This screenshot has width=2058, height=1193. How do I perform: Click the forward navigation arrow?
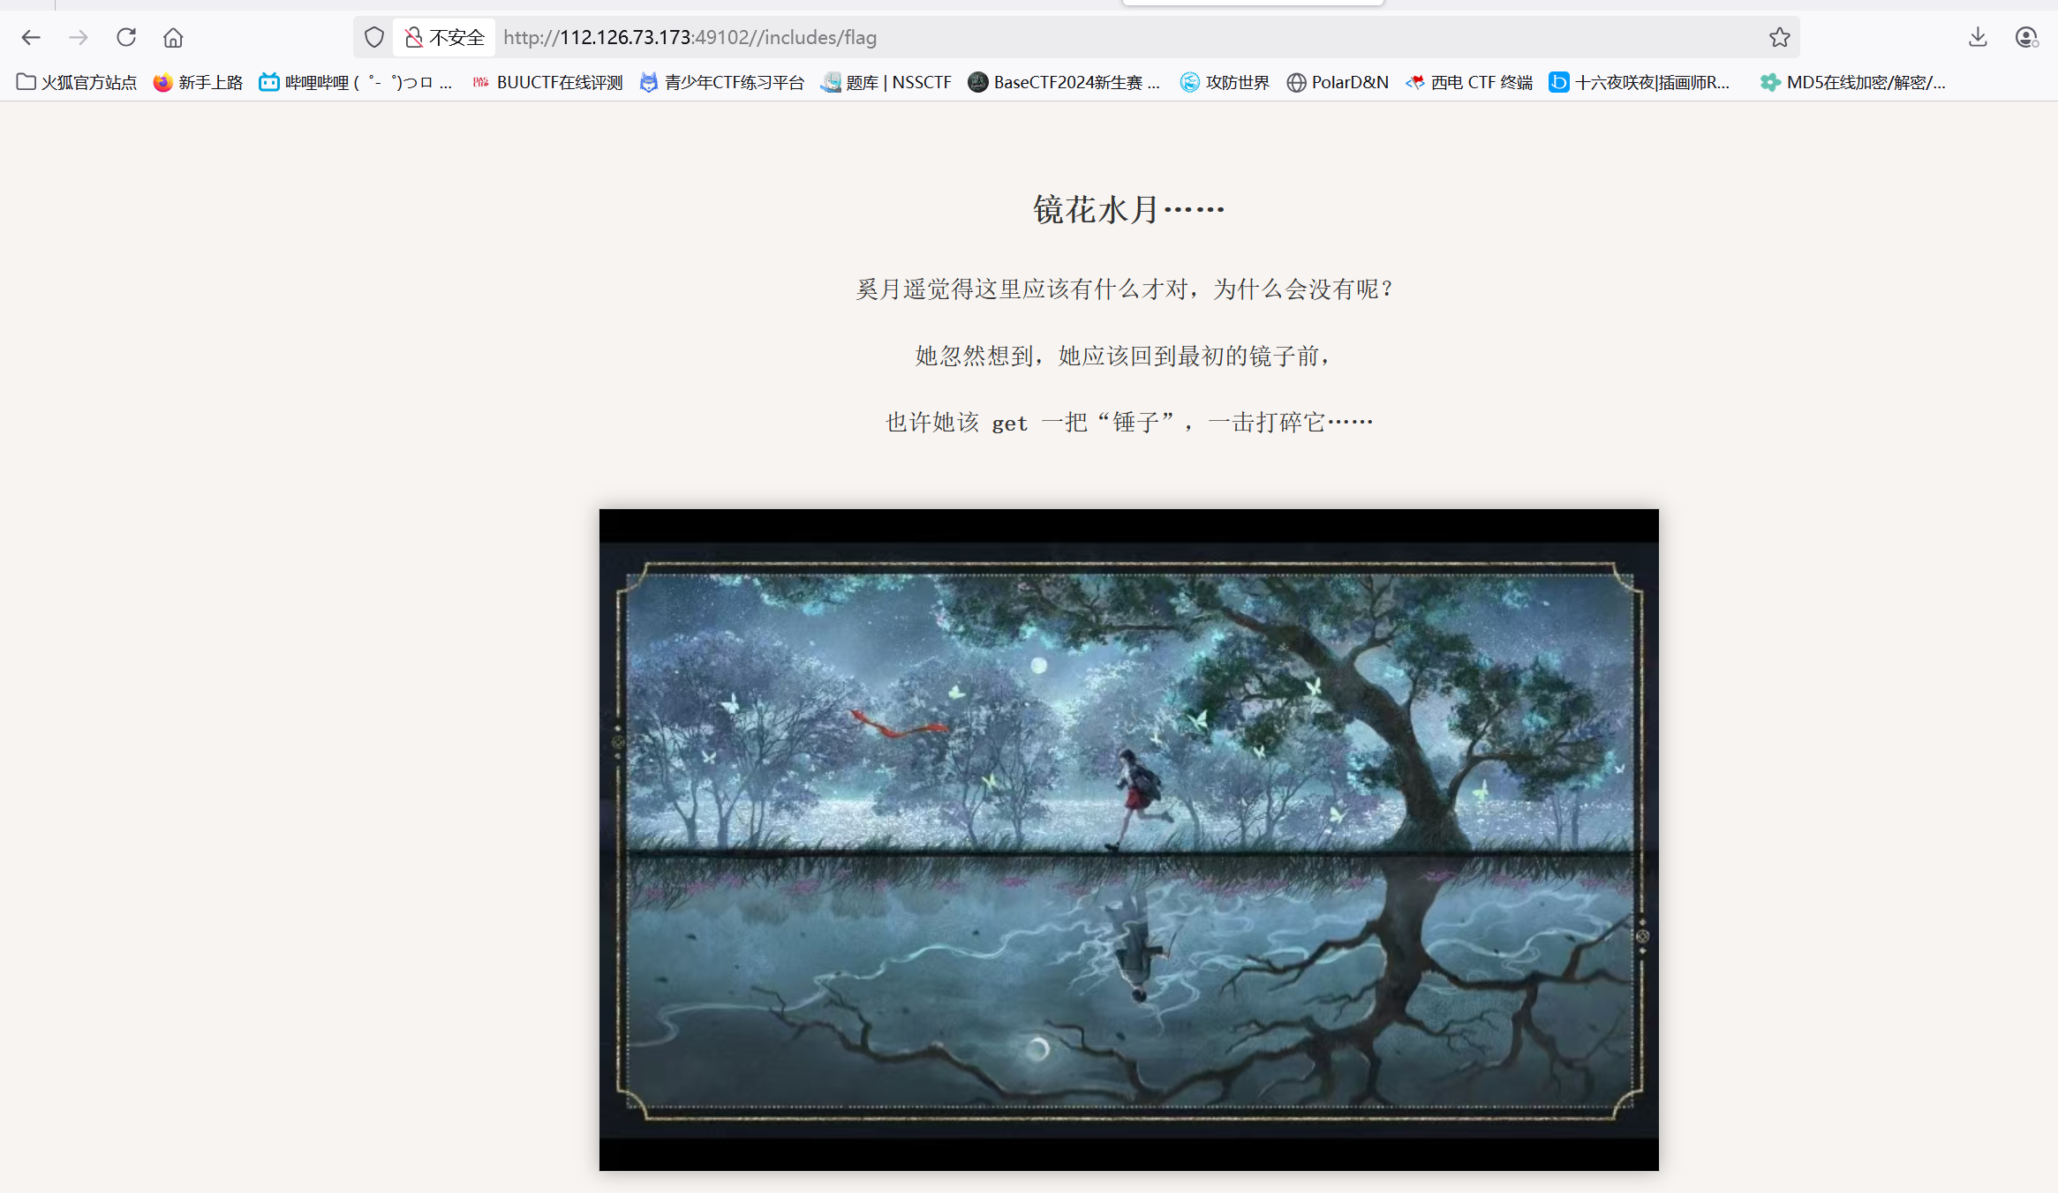(79, 37)
